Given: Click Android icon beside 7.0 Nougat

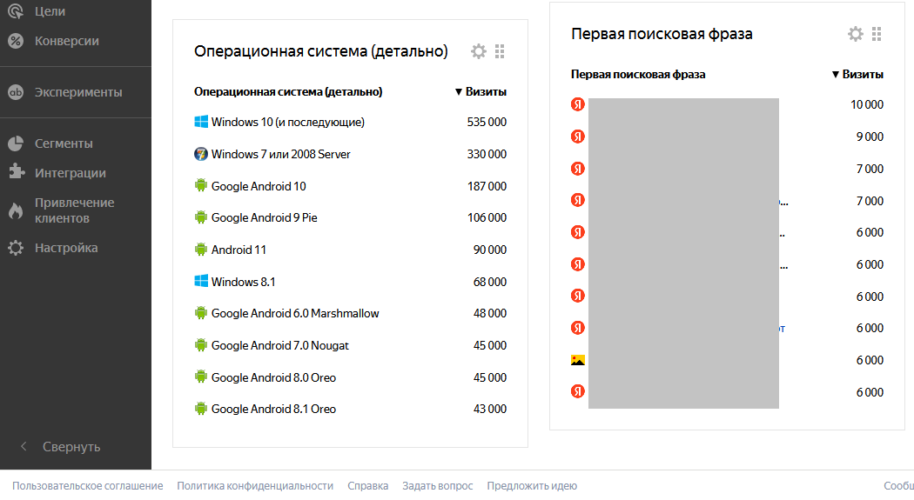Looking at the screenshot, I should coord(201,344).
